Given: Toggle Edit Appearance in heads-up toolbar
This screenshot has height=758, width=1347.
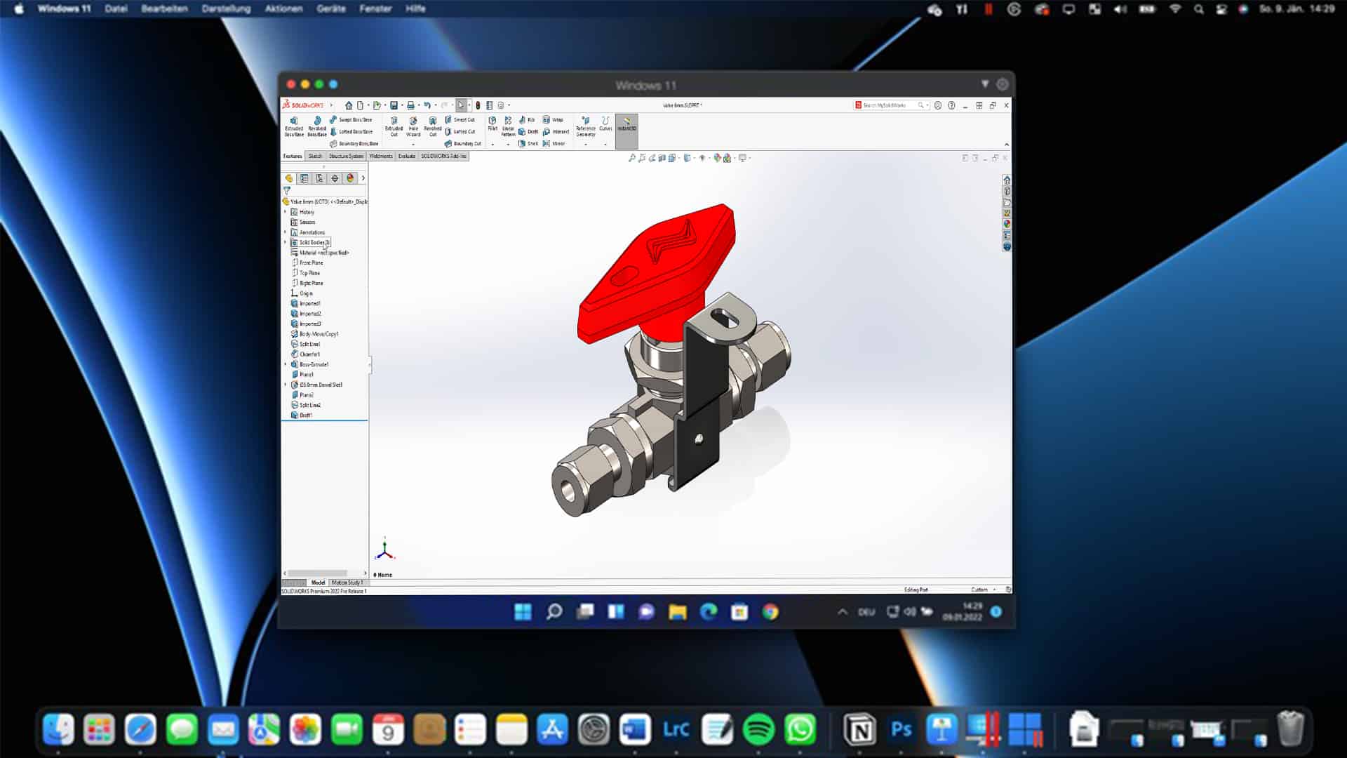Looking at the screenshot, I should [716, 157].
